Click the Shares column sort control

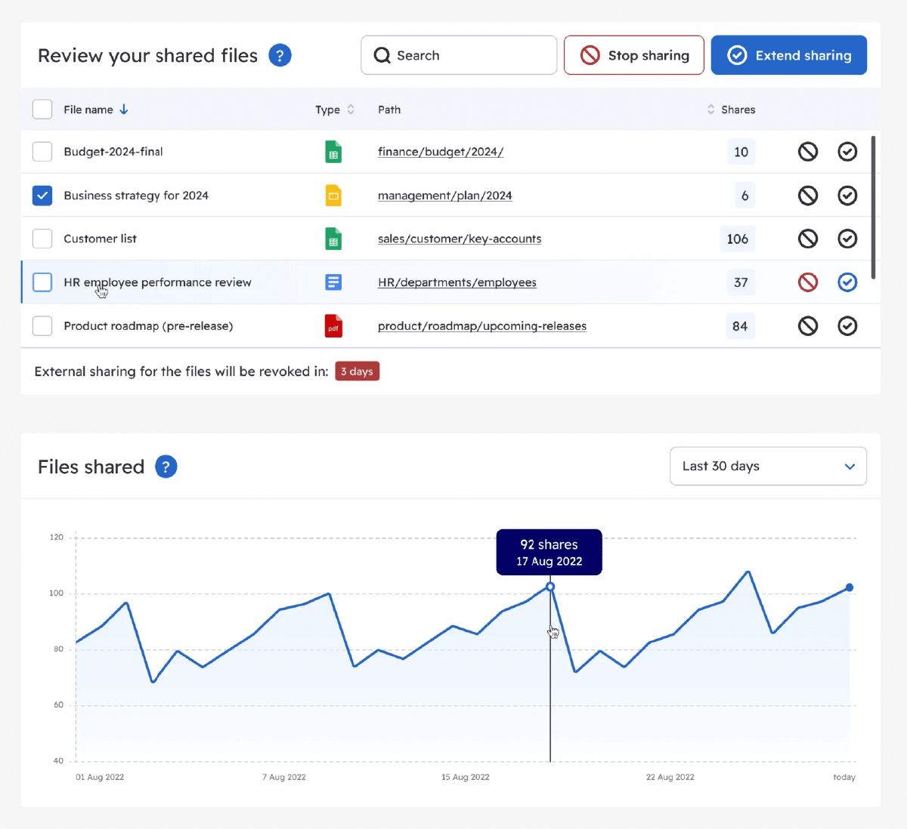coord(710,109)
